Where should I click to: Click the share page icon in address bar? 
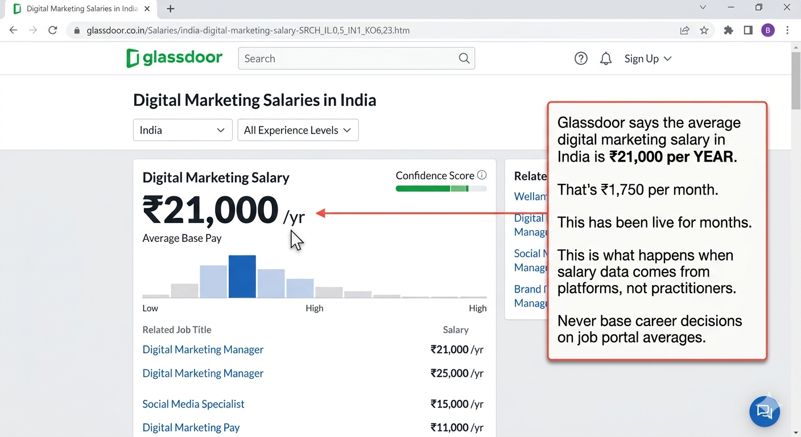coord(684,31)
